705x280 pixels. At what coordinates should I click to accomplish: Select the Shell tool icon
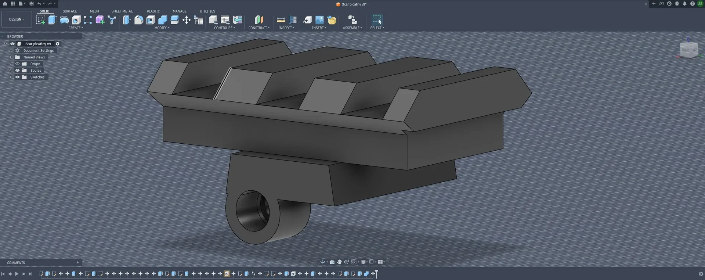point(151,20)
